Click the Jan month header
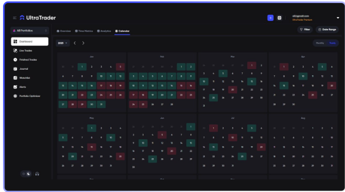 (92, 57)
